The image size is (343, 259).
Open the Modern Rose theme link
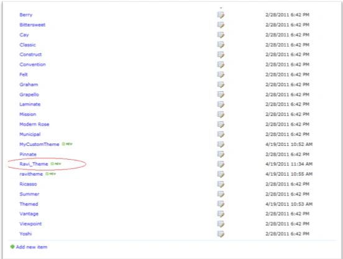point(34,124)
